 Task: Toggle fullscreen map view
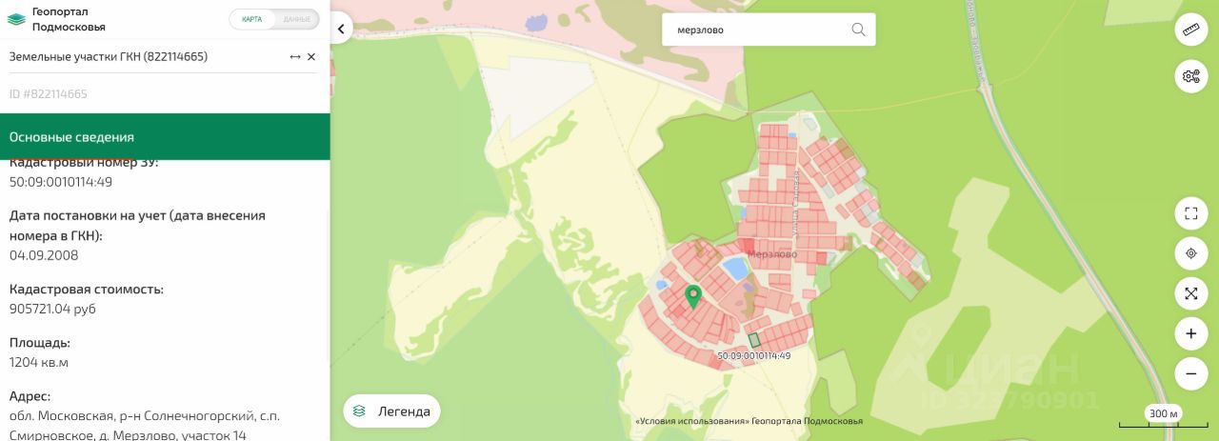point(1190,213)
